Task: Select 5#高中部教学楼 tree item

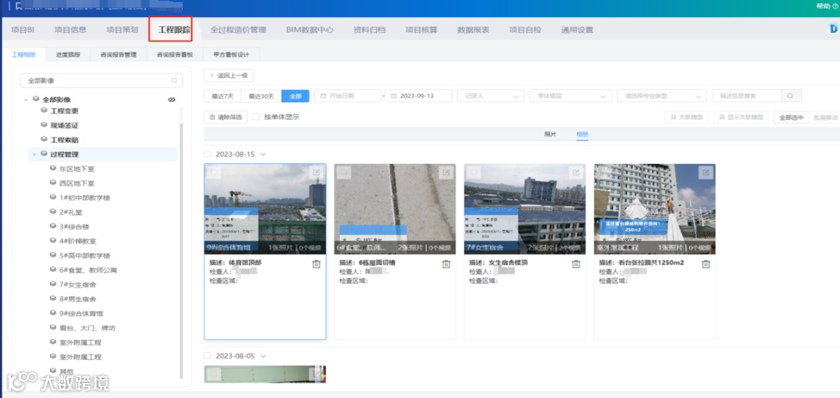Action: pyautogui.click(x=85, y=256)
